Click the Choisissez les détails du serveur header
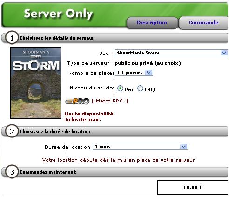229x197 pixels. point(57,38)
